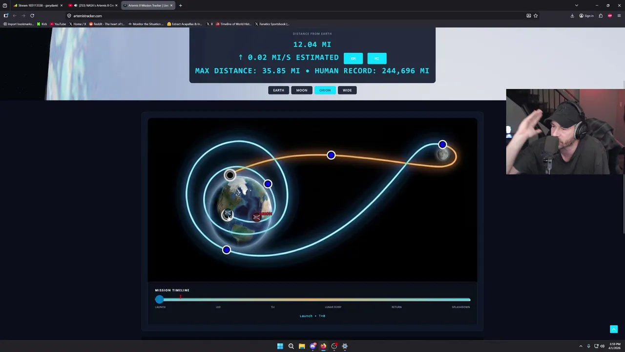Open Monitor the Situation bookmark
This screenshot has height=352, width=625.
(146, 24)
